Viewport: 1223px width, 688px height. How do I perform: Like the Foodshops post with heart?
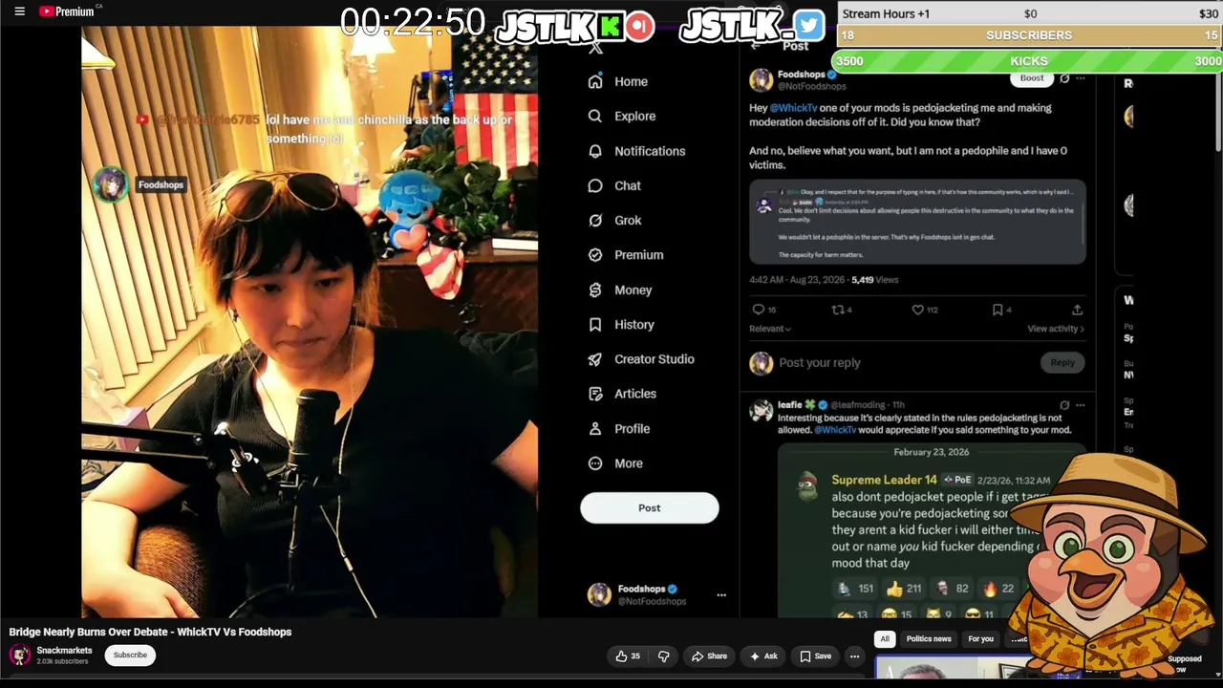tap(917, 310)
